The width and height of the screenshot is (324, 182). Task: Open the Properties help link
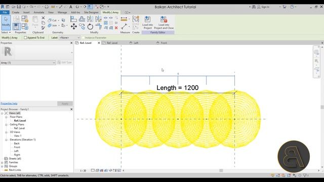(9, 103)
